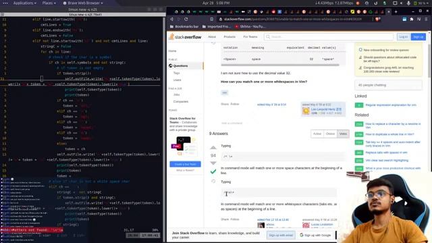Click the Brave Shields lion icon
This screenshot has height=243, width=432.
(378, 20)
